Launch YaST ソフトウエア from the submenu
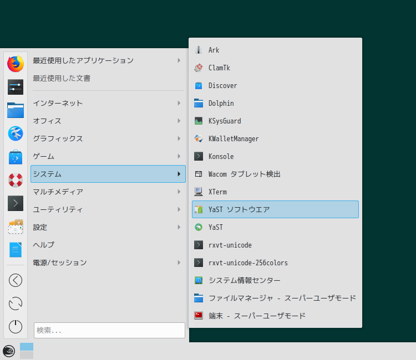Viewport: 416px width, 360px height. [x=275, y=209]
